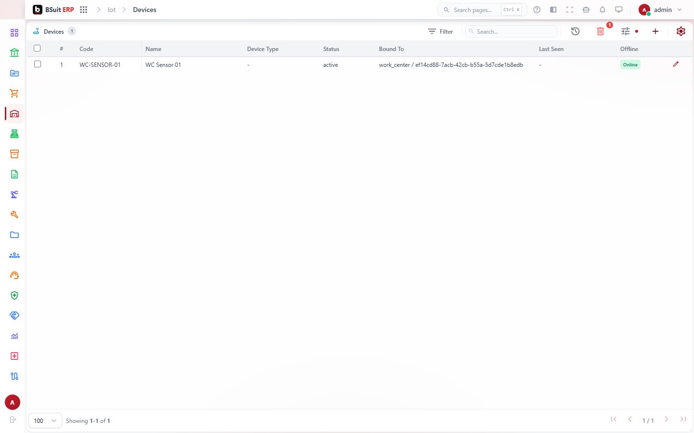Open the AI assistant robot icon
694x433 pixels.
coord(586,10)
